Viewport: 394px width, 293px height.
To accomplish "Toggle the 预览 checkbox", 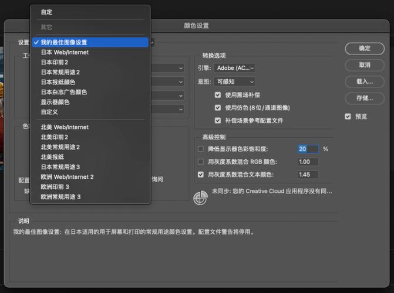I will coord(348,117).
